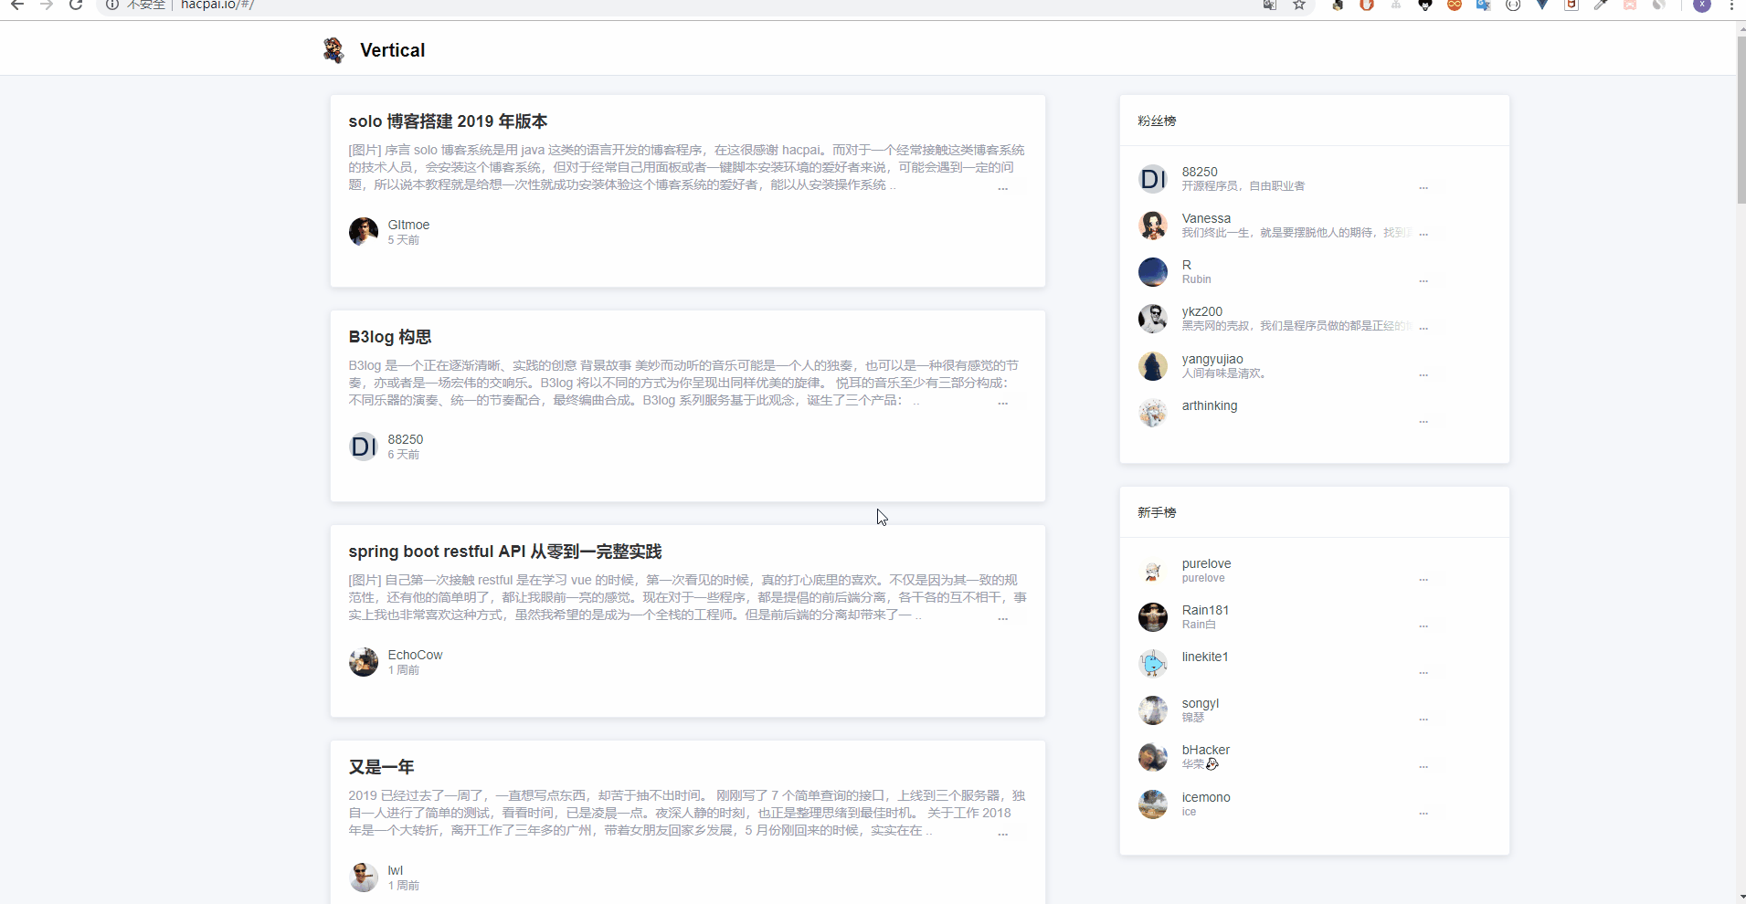Click the translate icon in the address bar
The image size is (1746, 904).
(1270, 5)
